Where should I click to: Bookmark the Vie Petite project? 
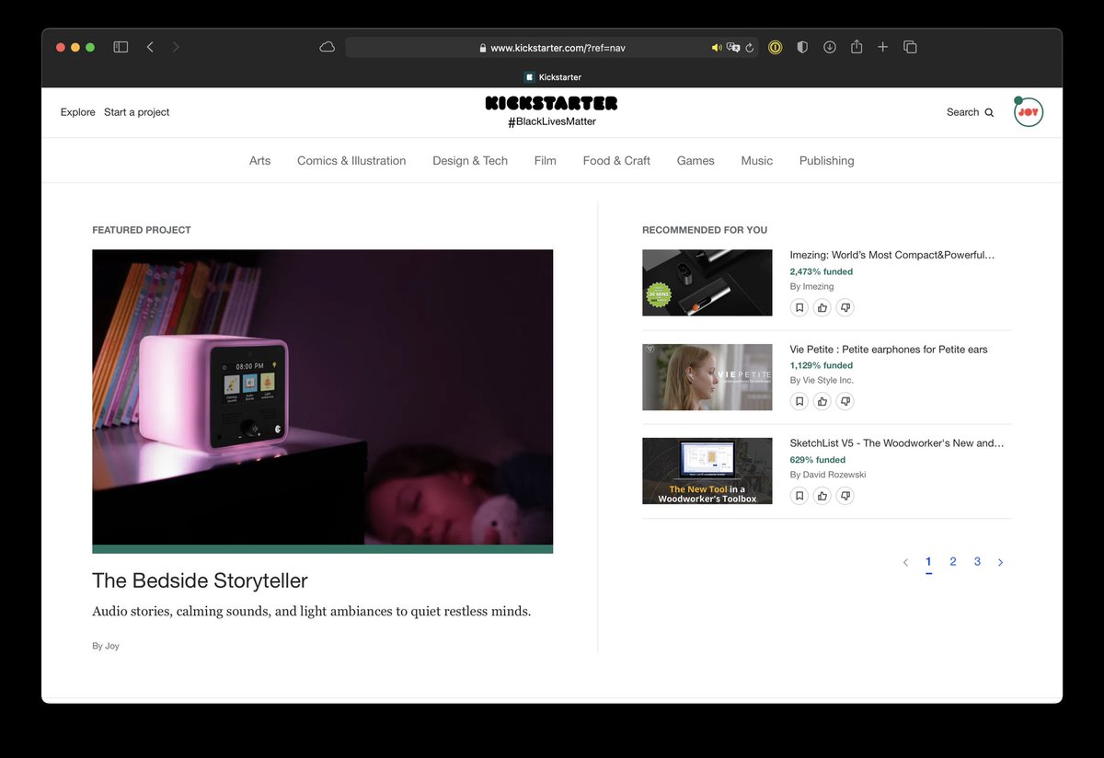[x=799, y=401]
